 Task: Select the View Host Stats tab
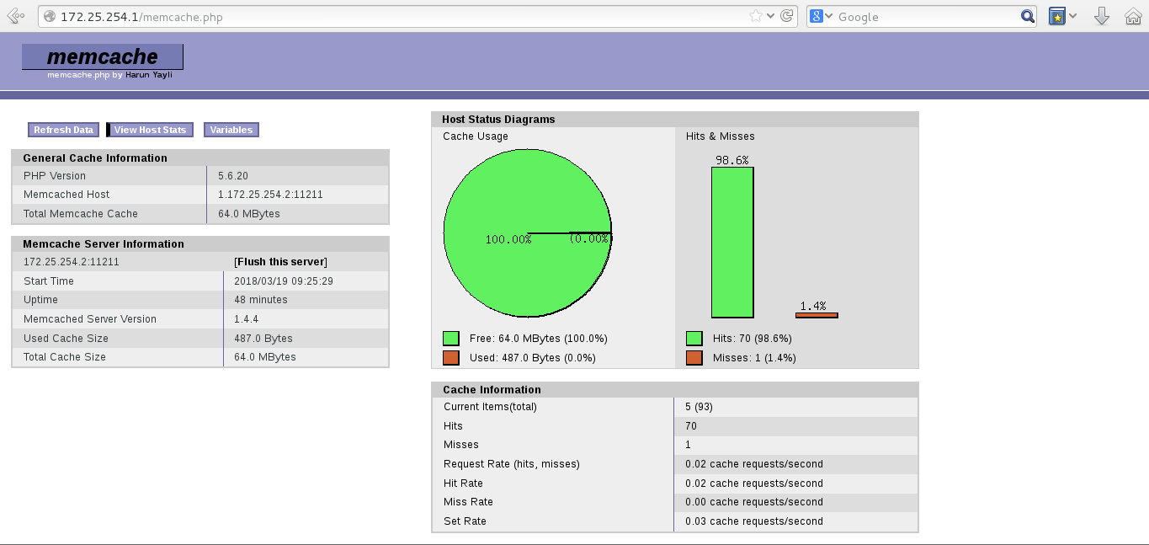150,130
